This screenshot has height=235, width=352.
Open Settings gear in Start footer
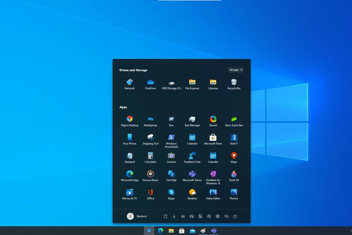coord(218,216)
